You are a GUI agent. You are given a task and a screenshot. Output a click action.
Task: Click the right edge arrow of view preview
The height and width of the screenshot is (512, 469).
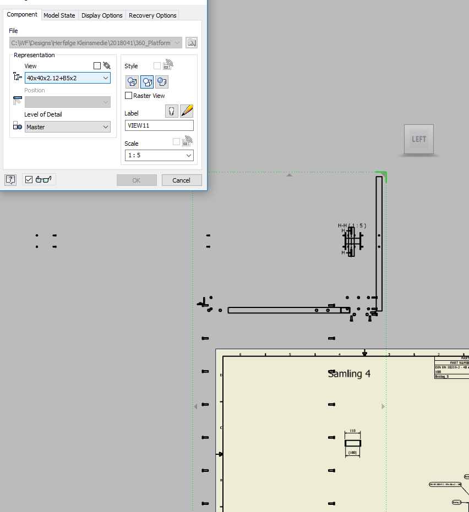coord(383,406)
